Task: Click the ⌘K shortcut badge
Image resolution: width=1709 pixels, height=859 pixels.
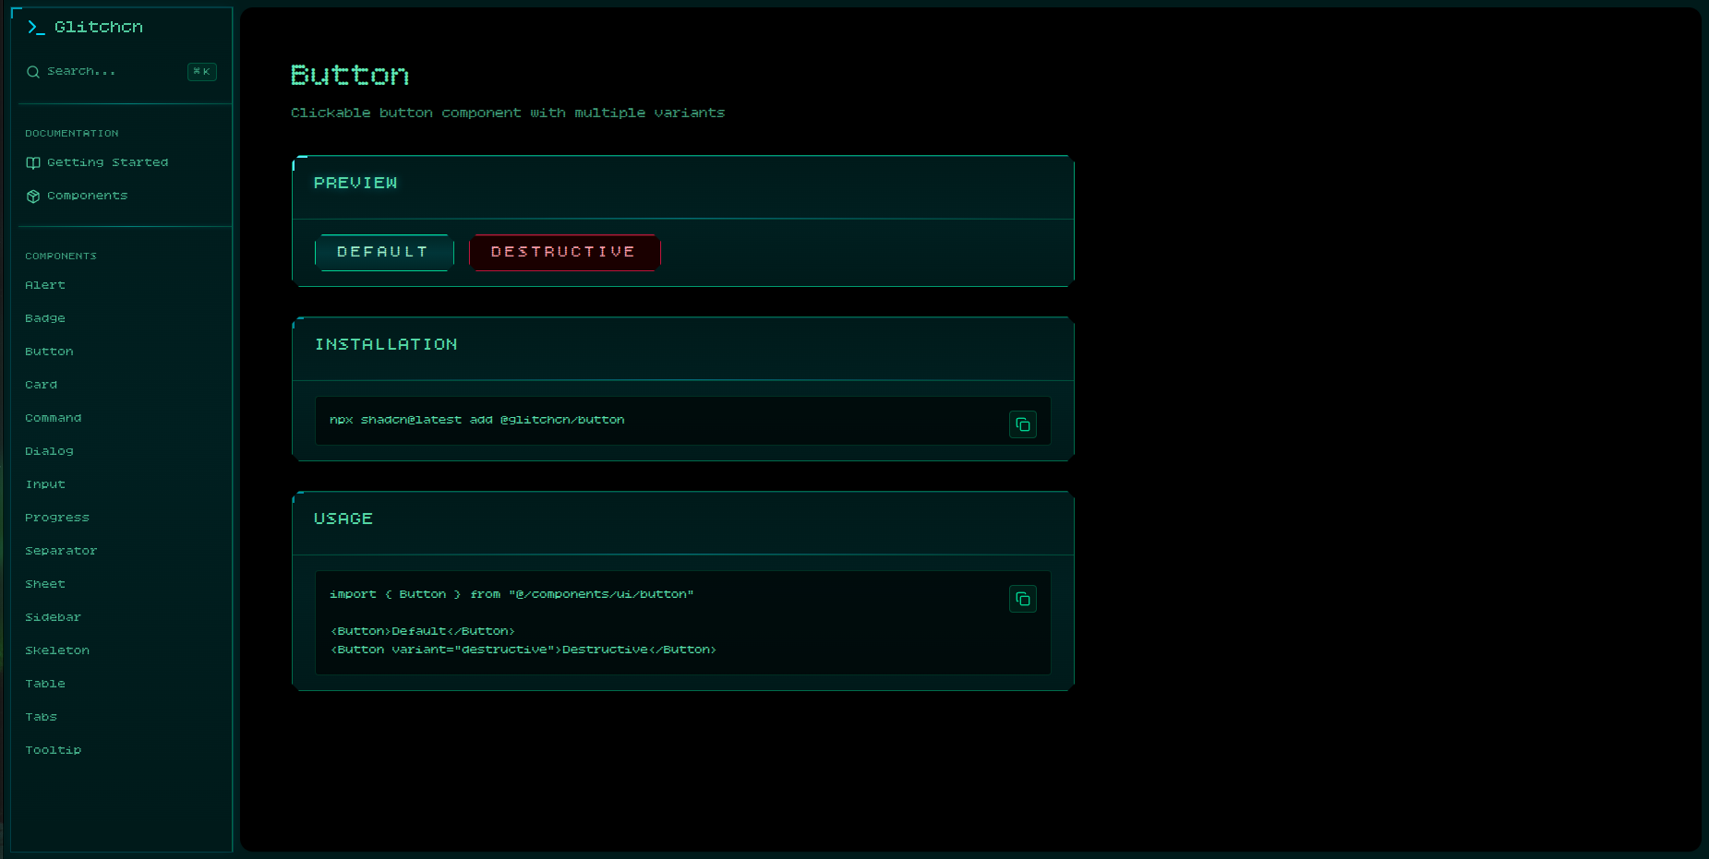Action: point(201,72)
